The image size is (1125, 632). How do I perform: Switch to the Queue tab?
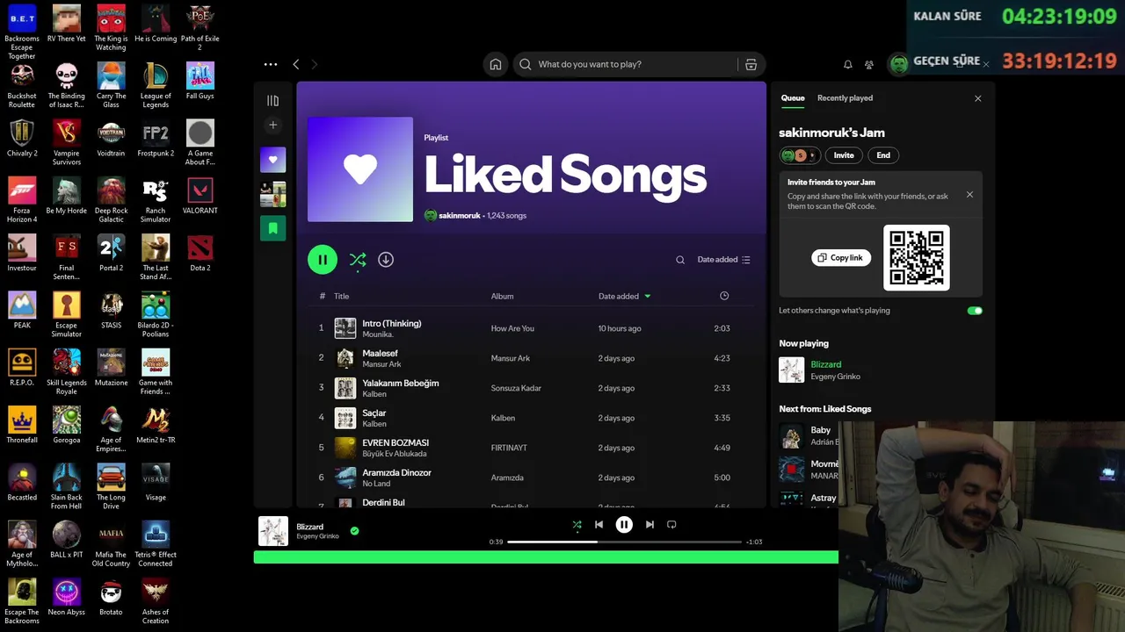tap(793, 98)
